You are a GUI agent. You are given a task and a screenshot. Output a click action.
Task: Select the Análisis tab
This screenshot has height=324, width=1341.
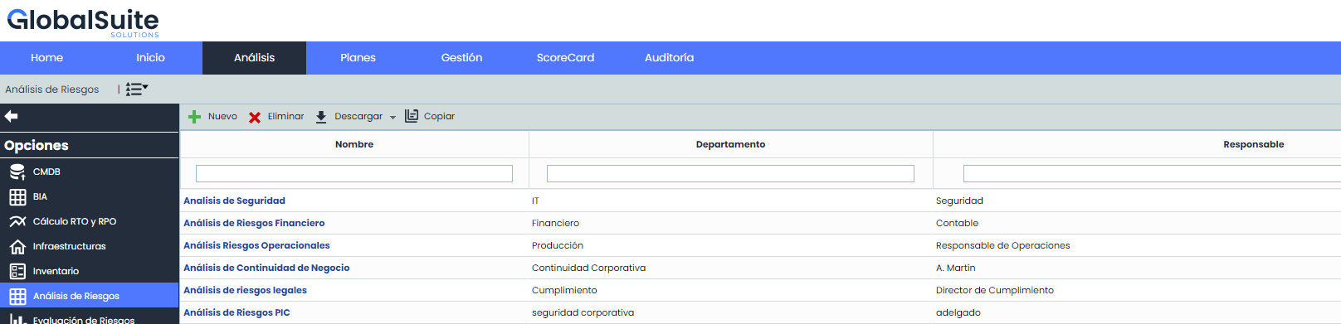(x=254, y=58)
